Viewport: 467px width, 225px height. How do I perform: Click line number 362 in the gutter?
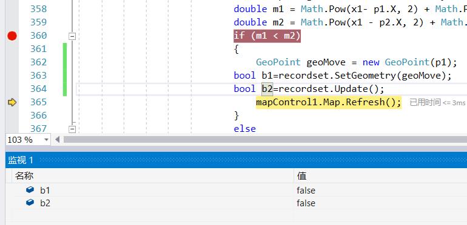(x=38, y=62)
